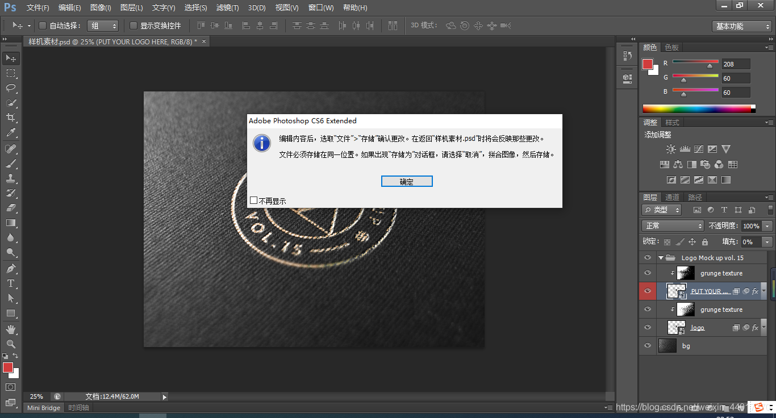Select the Path Selection tool
This screenshot has width=776, height=418.
(11, 298)
